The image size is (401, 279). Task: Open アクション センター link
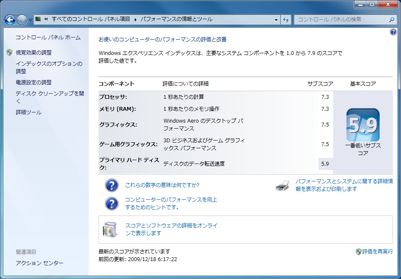pyautogui.click(x=39, y=263)
